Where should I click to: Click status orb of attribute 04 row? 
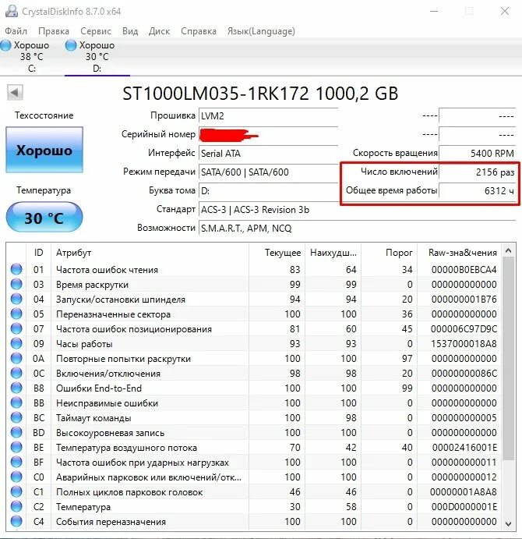coord(16,299)
